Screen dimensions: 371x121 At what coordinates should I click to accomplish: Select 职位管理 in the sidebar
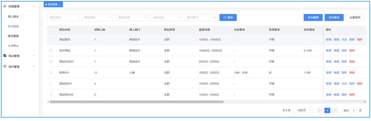coord(13,26)
